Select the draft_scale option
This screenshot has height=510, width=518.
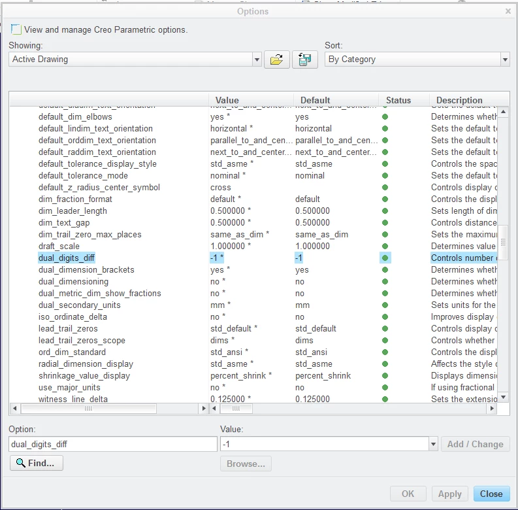pos(59,246)
